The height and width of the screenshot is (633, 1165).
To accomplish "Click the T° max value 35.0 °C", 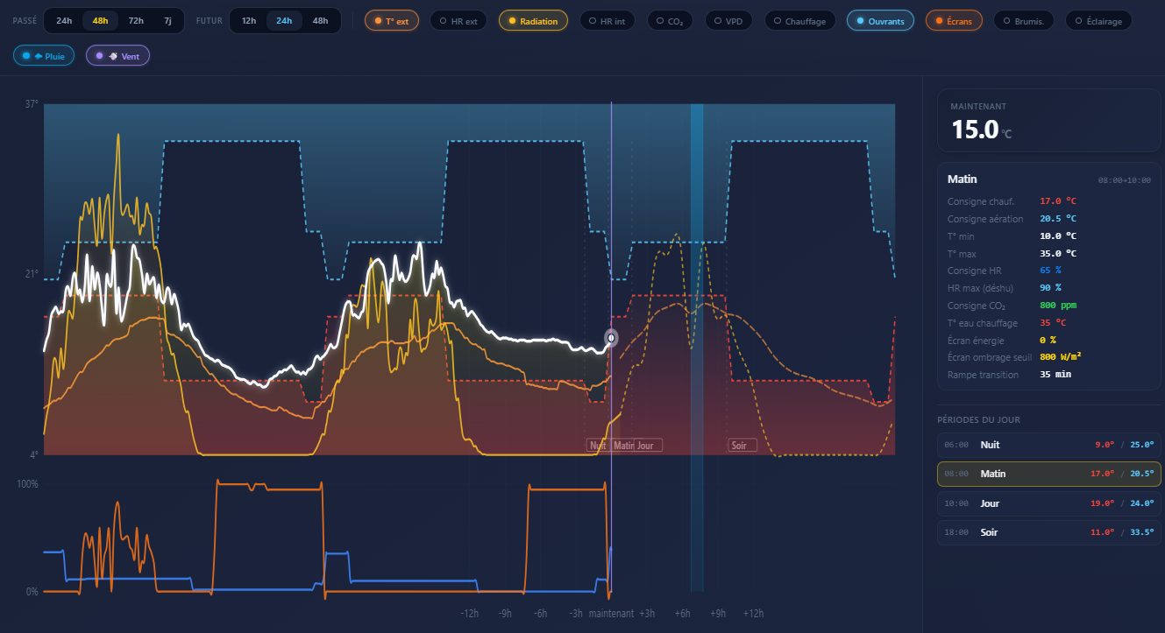I will tap(1058, 254).
